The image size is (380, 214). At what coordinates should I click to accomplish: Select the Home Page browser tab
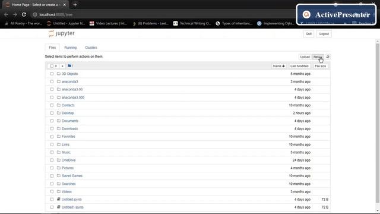coord(35,5)
